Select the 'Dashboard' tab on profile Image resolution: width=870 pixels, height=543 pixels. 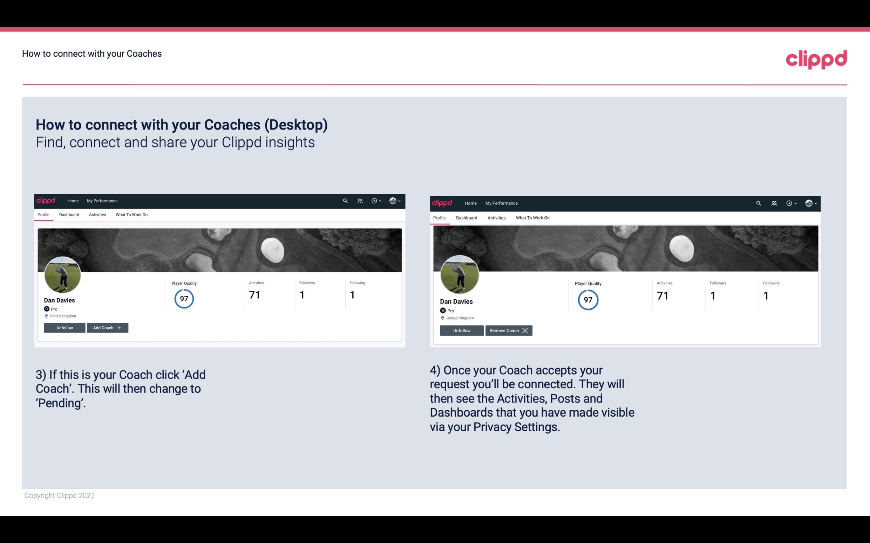pyautogui.click(x=69, y=215)
